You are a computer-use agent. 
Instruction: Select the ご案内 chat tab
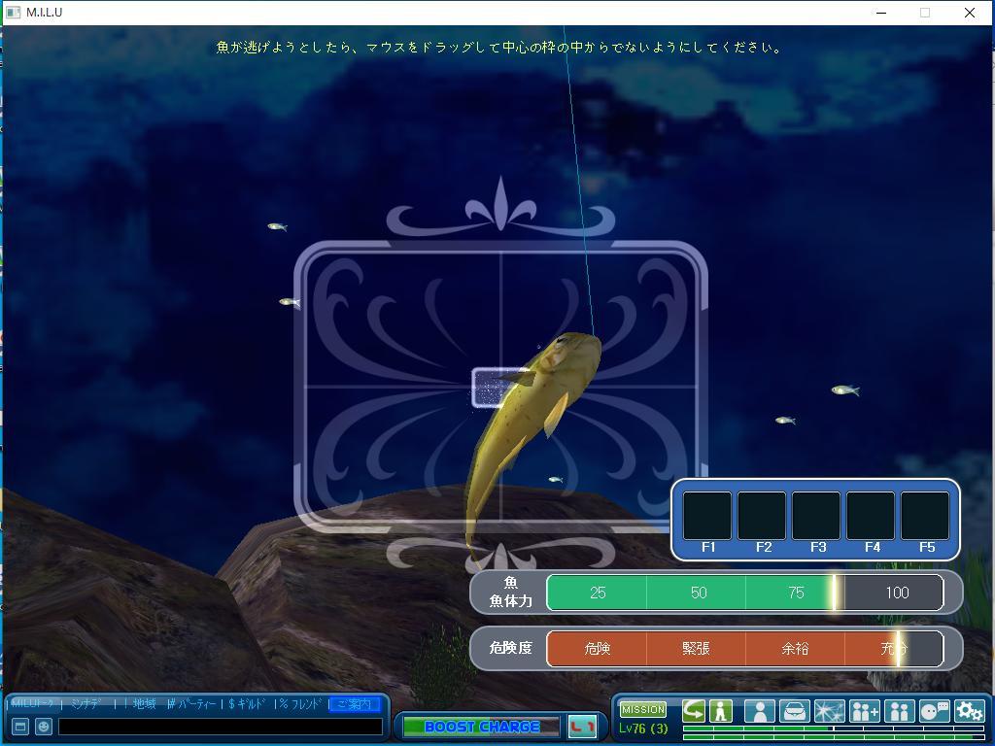[x=354, y=704]
